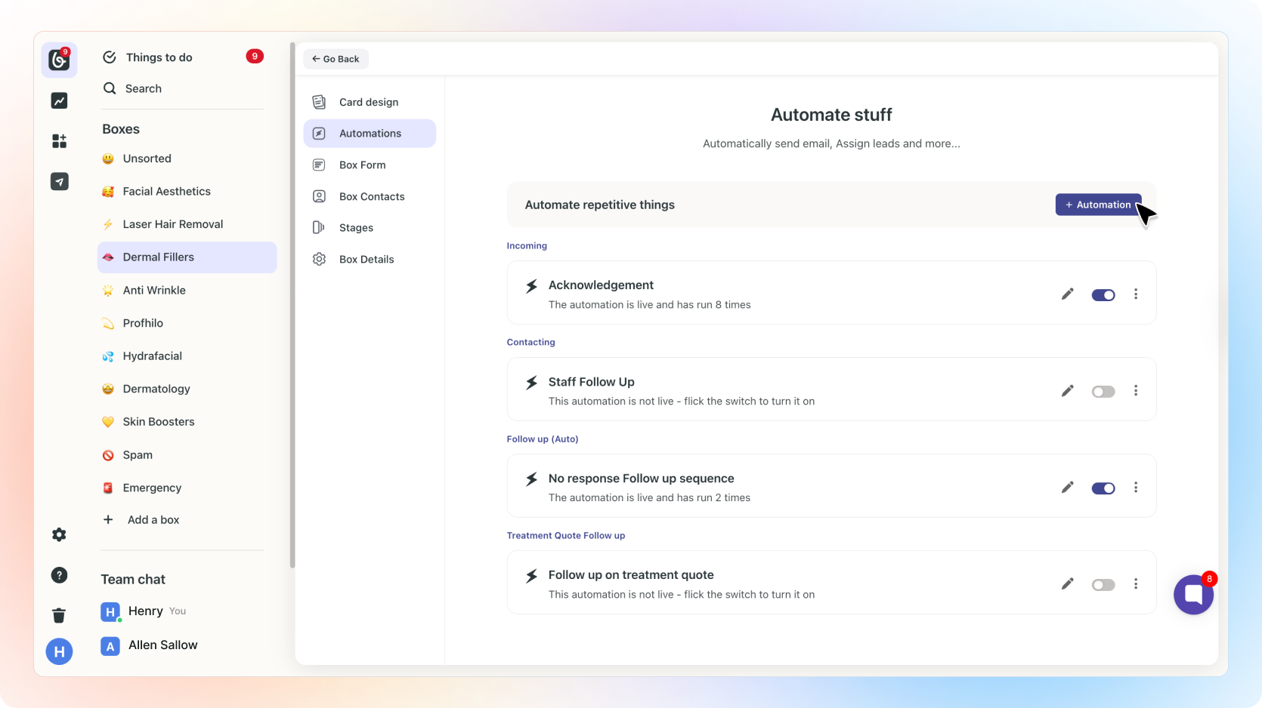Open the Laser Hair Removal box

[x=187, y=224]
